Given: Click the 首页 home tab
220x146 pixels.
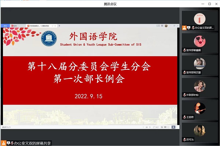Looking at the screenshot, I should coord(5,26).
